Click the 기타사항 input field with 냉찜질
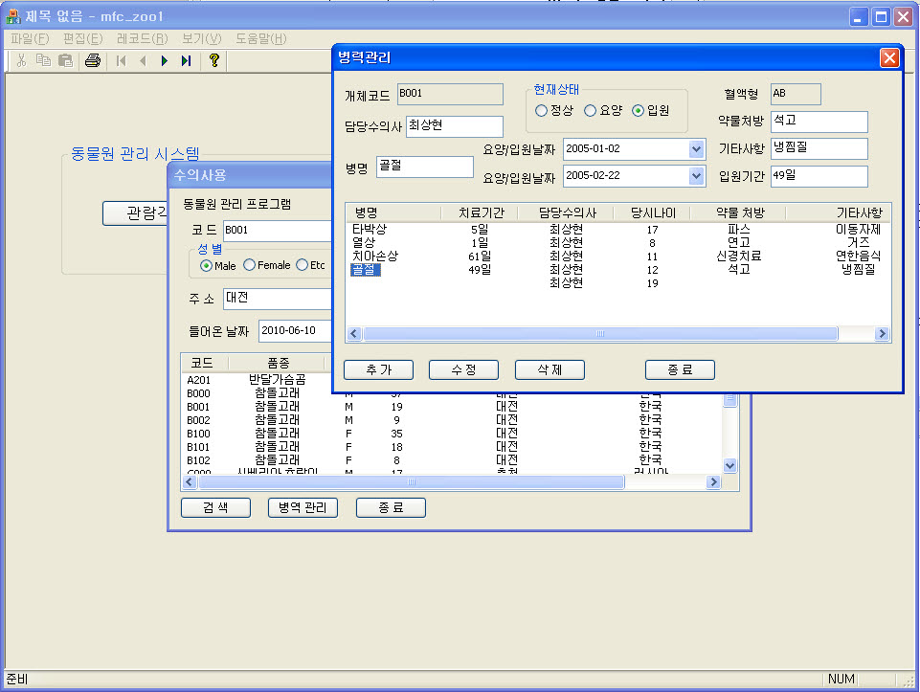 [x=819, y=148]
